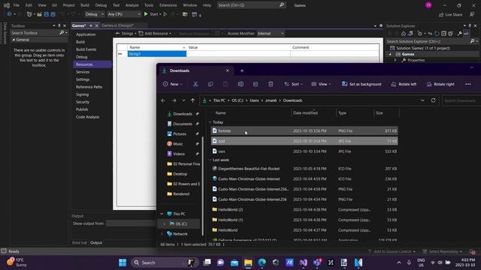Viewport: 481px width, 270px height.
Task: Select Signing in project properties
Action: [82, 94]
